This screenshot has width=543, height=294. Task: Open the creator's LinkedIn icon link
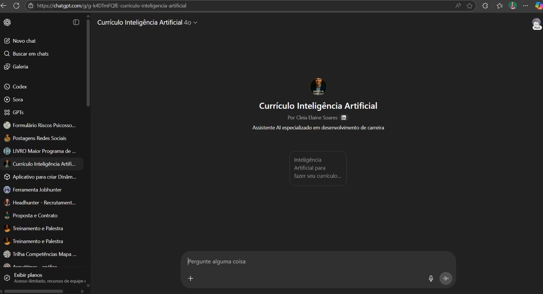[x=344, y=118]
